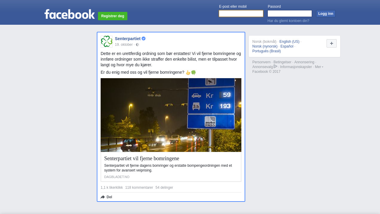Click the share arrow icon by Del

[103, 197]
